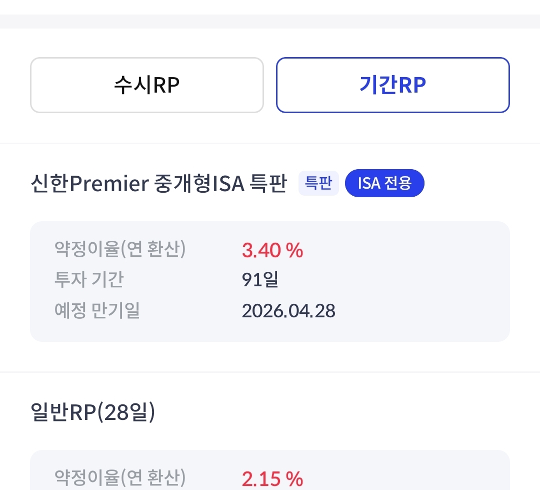Tap the 특판 badge
The image size is (540, 490).
(x=318, y=184)
